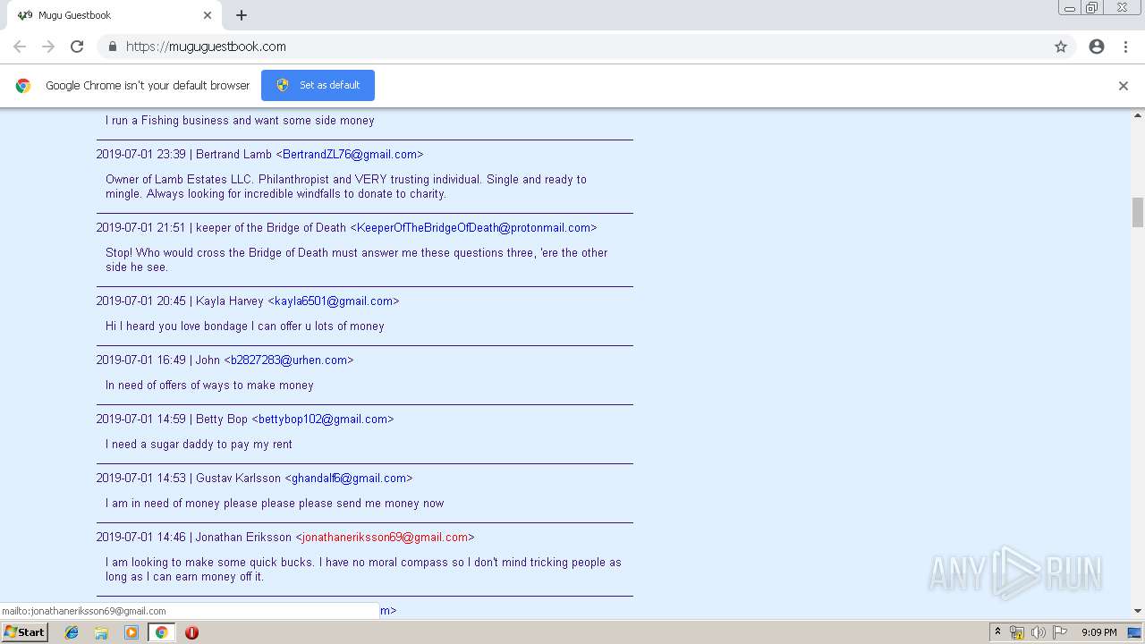This screenshot has width=1145, height=644.
Task: Click text 'Bertrand Lamb' entry header
Action: click(x=233, y=154)
